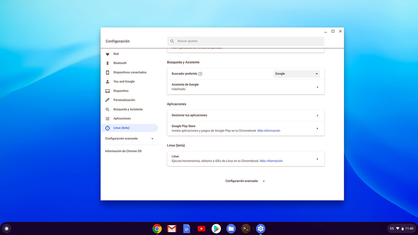Select Búsqueda y Asistente in sidebar

(107, 109)
